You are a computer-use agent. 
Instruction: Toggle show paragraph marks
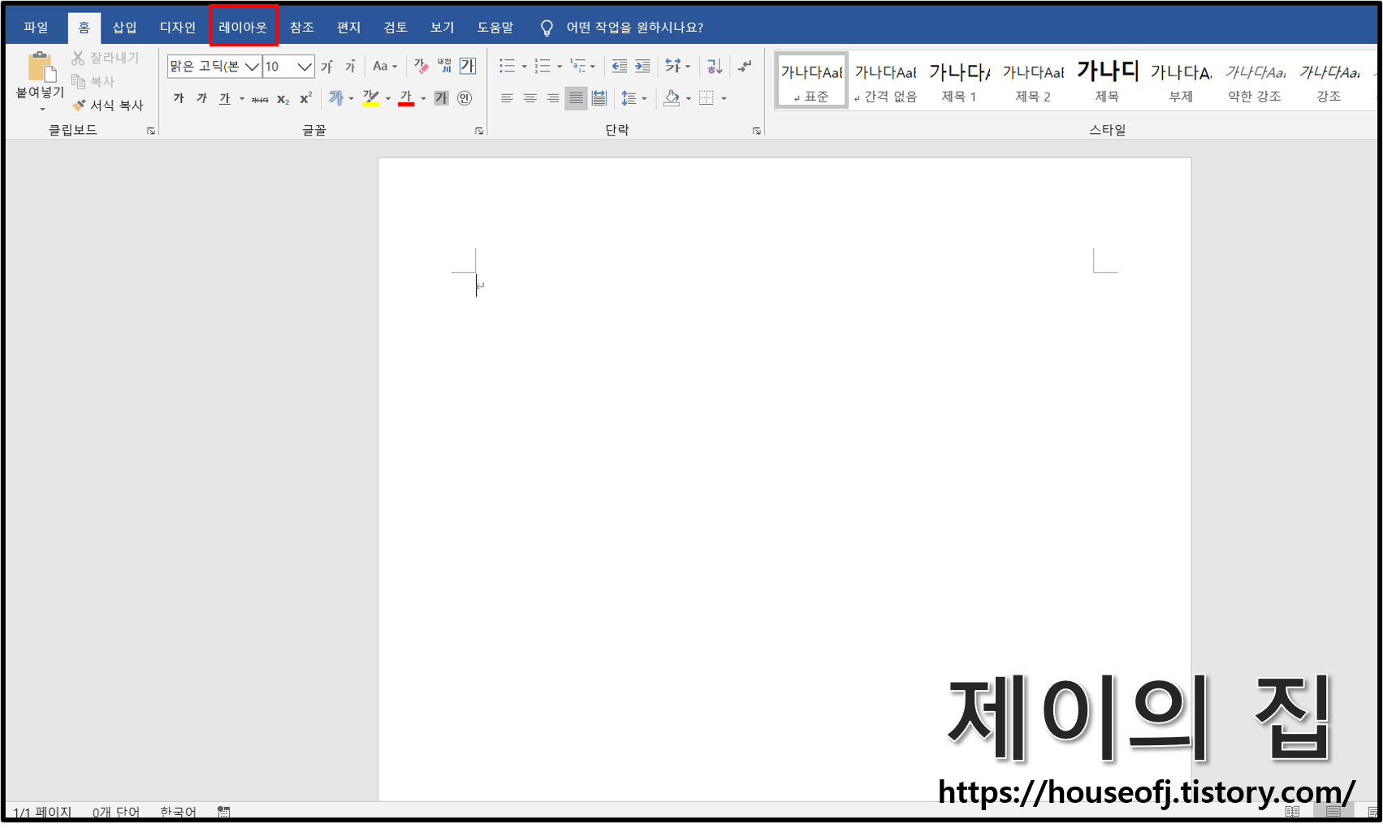point(745,67)
